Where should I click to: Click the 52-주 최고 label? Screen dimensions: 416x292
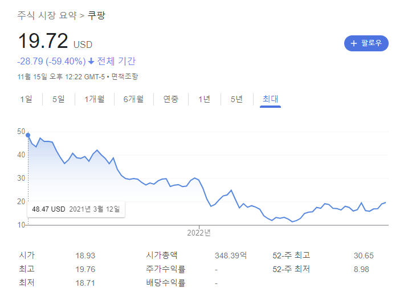pyautogui.click(x=291, y=255)
